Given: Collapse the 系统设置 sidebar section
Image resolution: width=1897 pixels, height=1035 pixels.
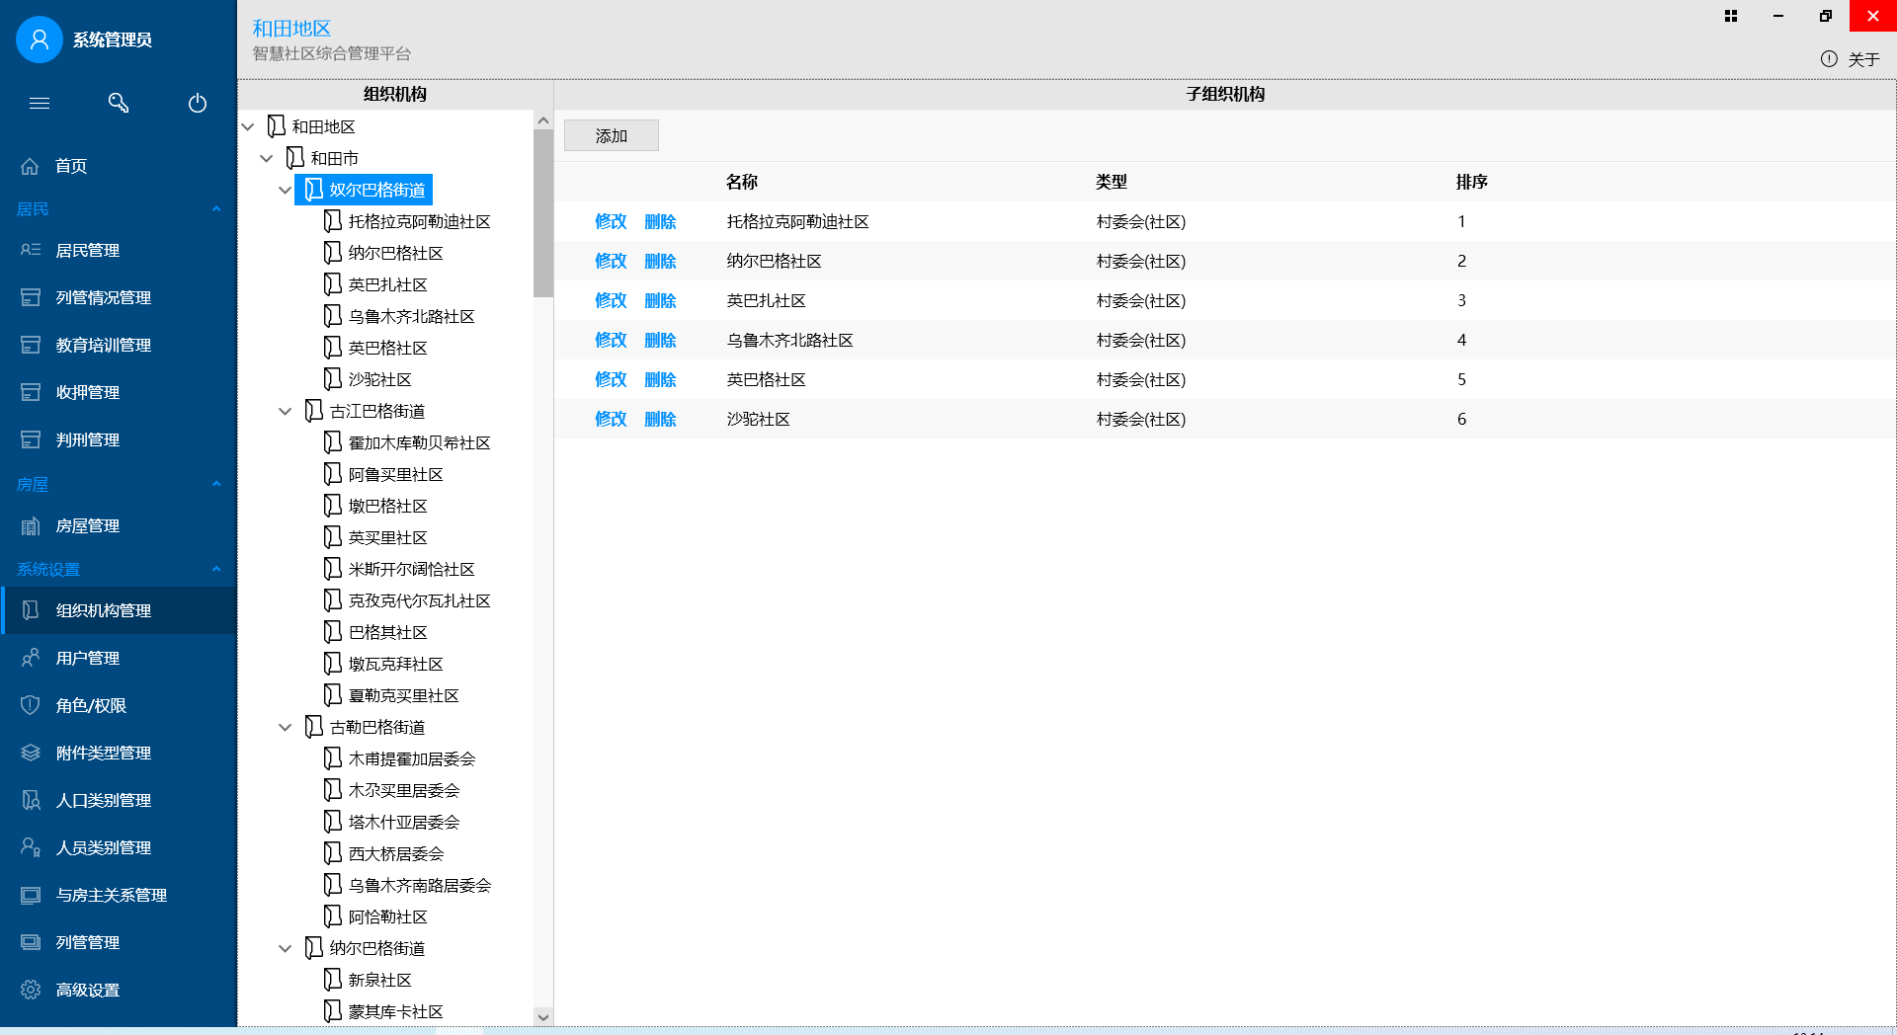Looking at the screenshot, I should [216, 570].
